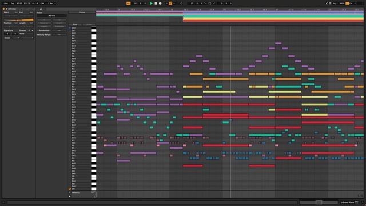
Task: Toggle the Focus button above piano roll
Action: [x=82, y=13]
